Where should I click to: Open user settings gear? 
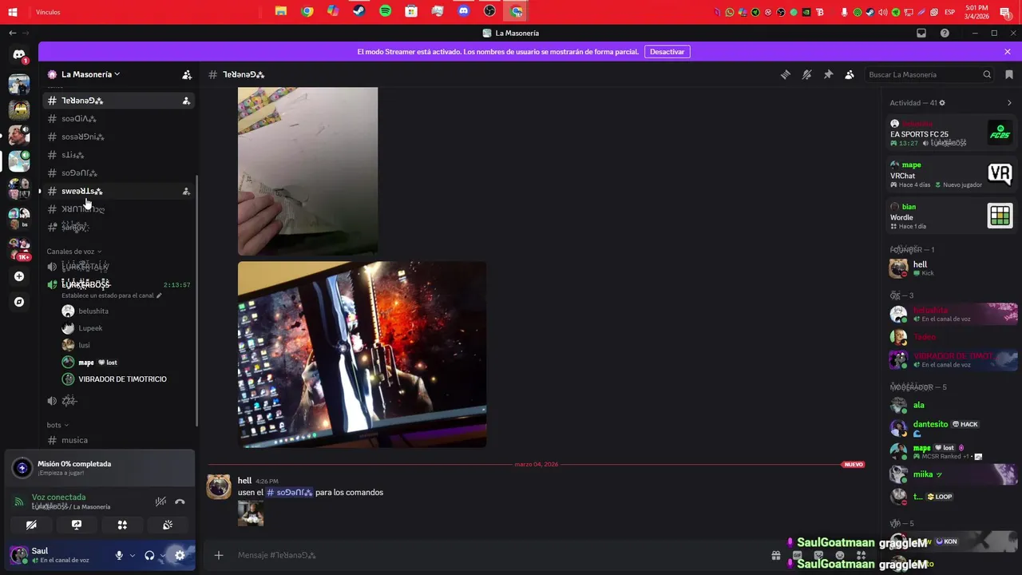pyautogui.click(x=180, y=555)
